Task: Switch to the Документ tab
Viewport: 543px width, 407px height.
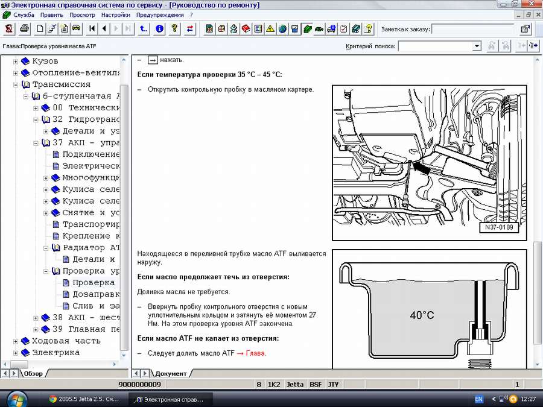Action: (x=171, y=373)
